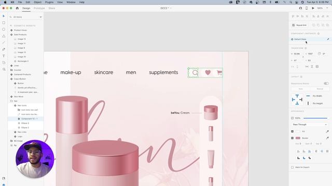The width and height of the screenshot is (332, 186).
Task: Open the Border color swatch
Action: point(298,138)
